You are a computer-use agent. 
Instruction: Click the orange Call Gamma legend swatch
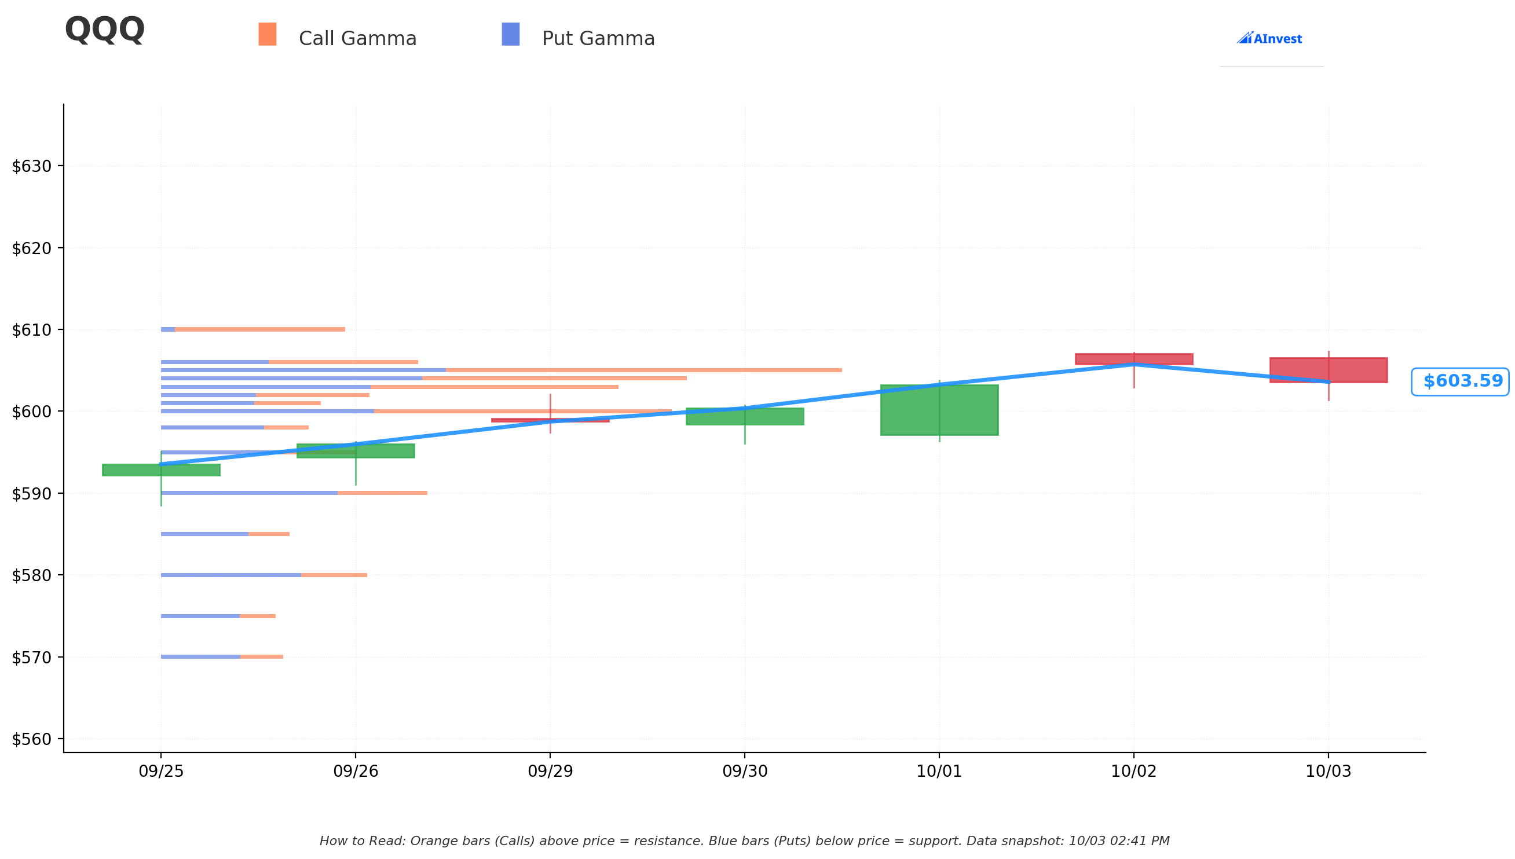(268, 34)
